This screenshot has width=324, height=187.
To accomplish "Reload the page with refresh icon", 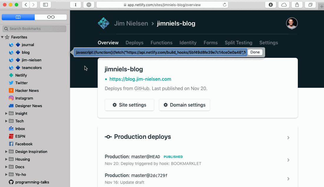I will (225, 5).
